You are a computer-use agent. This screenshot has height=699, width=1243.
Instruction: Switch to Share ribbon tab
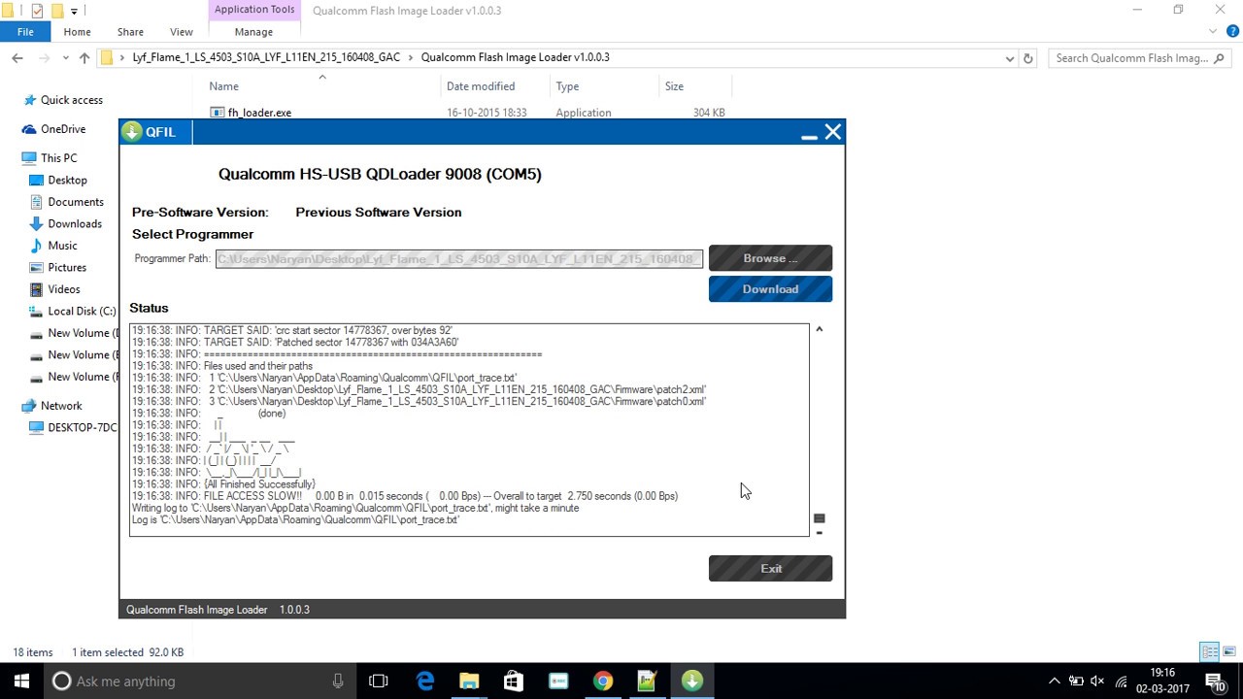click(x=130, y=32)
